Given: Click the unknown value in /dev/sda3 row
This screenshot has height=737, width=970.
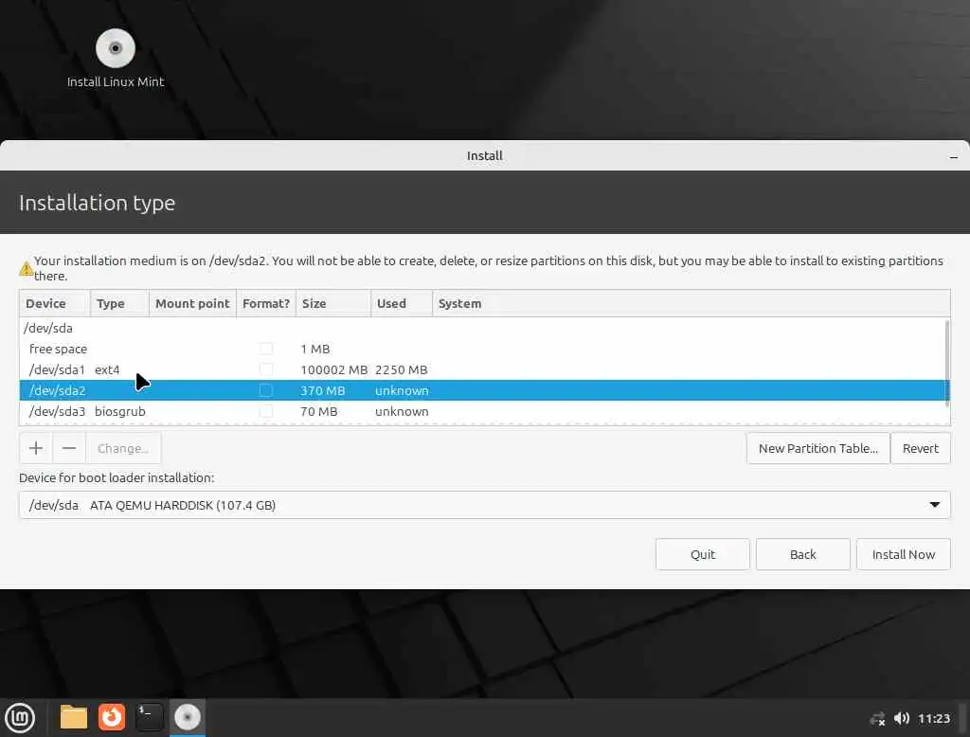Looking at the screenshot, I should click(x=402, y=411).
